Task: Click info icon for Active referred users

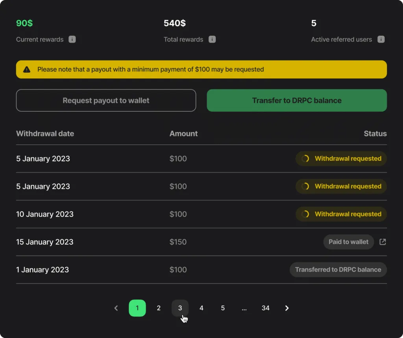Action: (x=381, y=39)
